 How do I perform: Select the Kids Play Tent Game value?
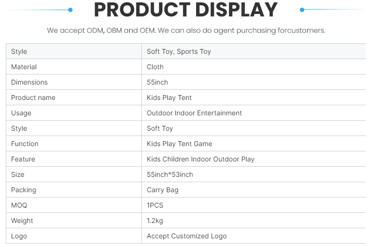pos(254,144)
